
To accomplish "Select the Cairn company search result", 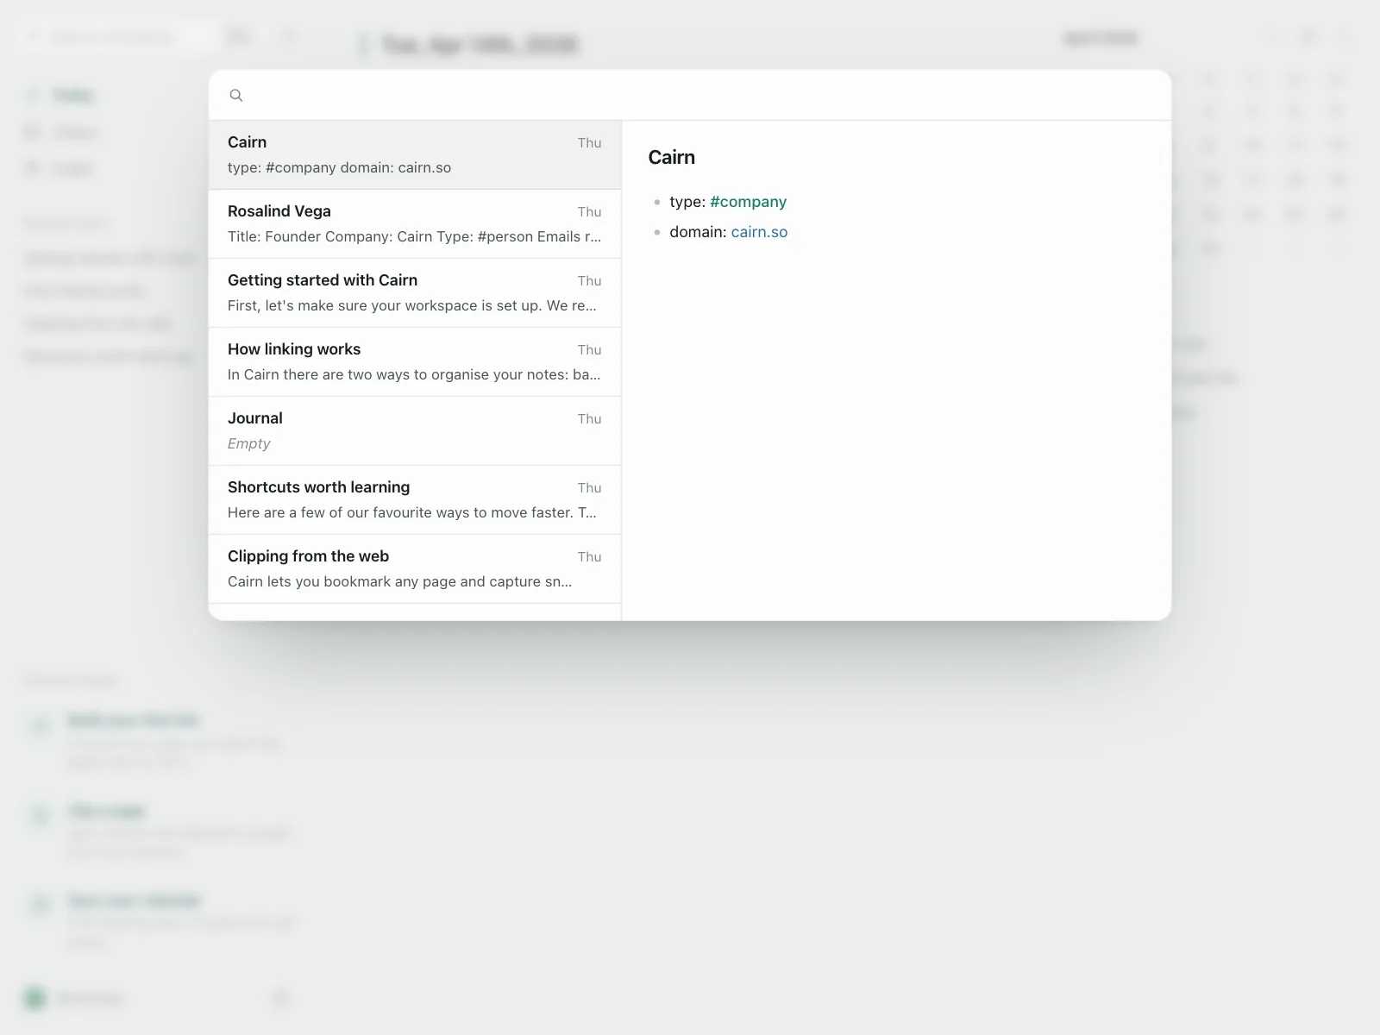I will pyautogui.click(x=415, y=155).
